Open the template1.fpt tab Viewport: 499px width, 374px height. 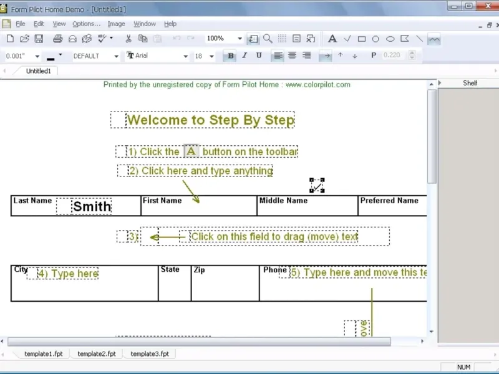click(43, 353)
